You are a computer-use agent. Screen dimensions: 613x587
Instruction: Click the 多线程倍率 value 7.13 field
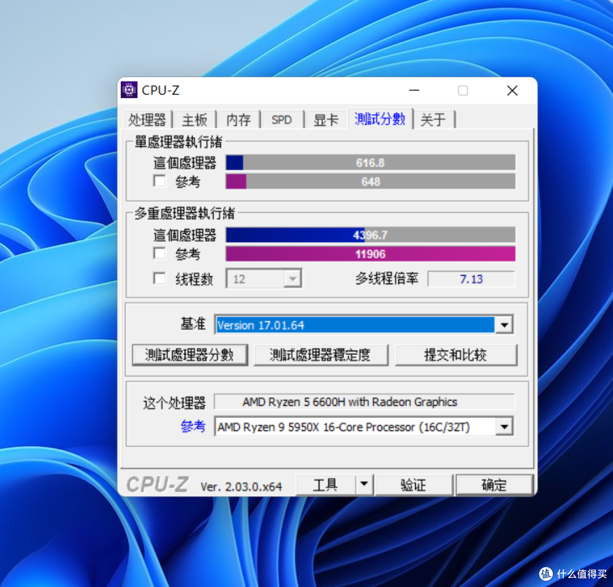point(471,279)
